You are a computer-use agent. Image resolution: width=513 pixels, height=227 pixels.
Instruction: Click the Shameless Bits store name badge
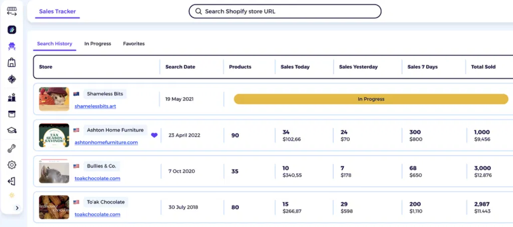pyautogui.click(x=105, y=94)
